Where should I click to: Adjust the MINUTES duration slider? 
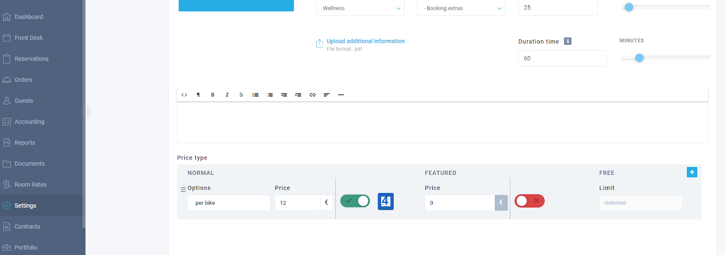[639, 58]
